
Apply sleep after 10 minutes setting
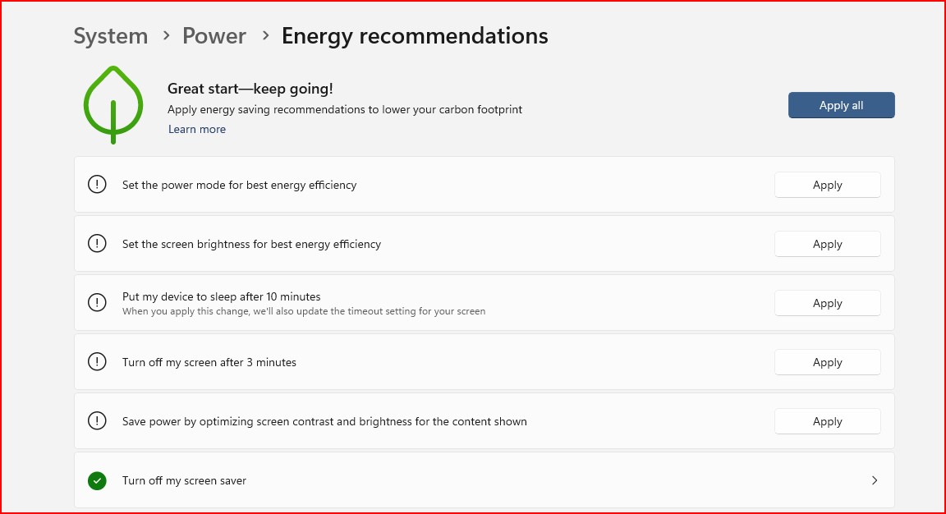pos(827,303)
